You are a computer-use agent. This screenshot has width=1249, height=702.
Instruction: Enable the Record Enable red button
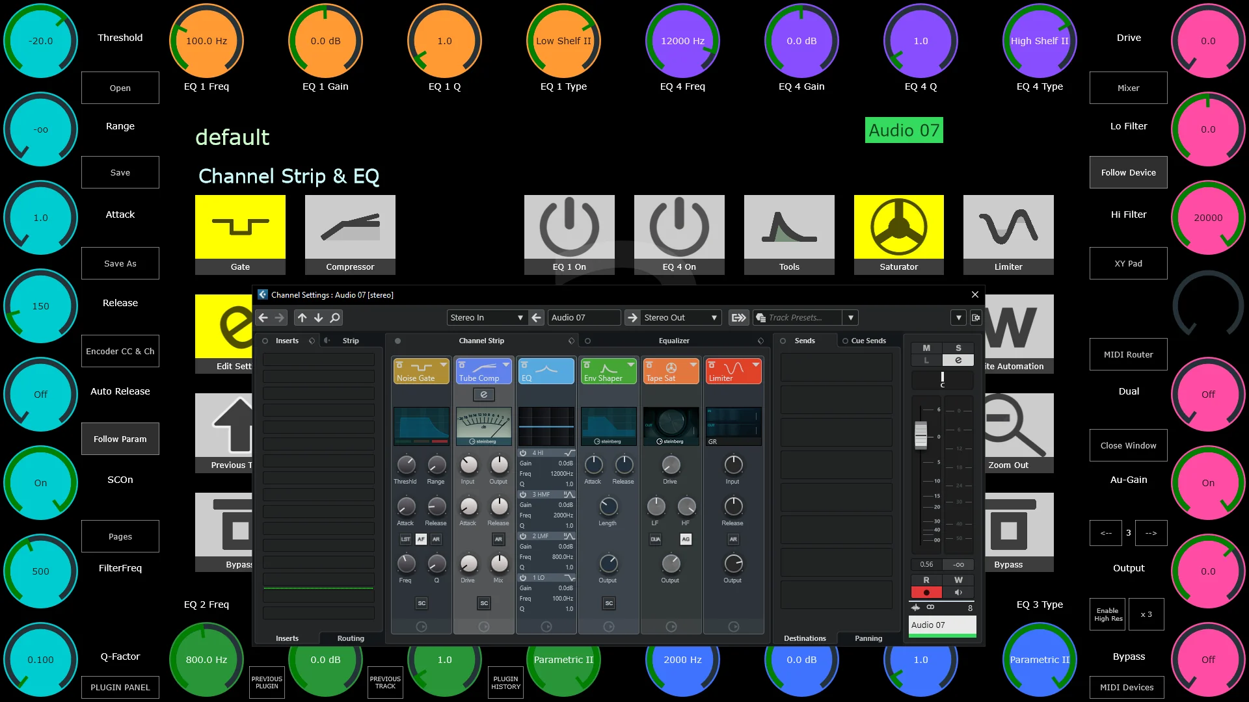coord(926,592)
